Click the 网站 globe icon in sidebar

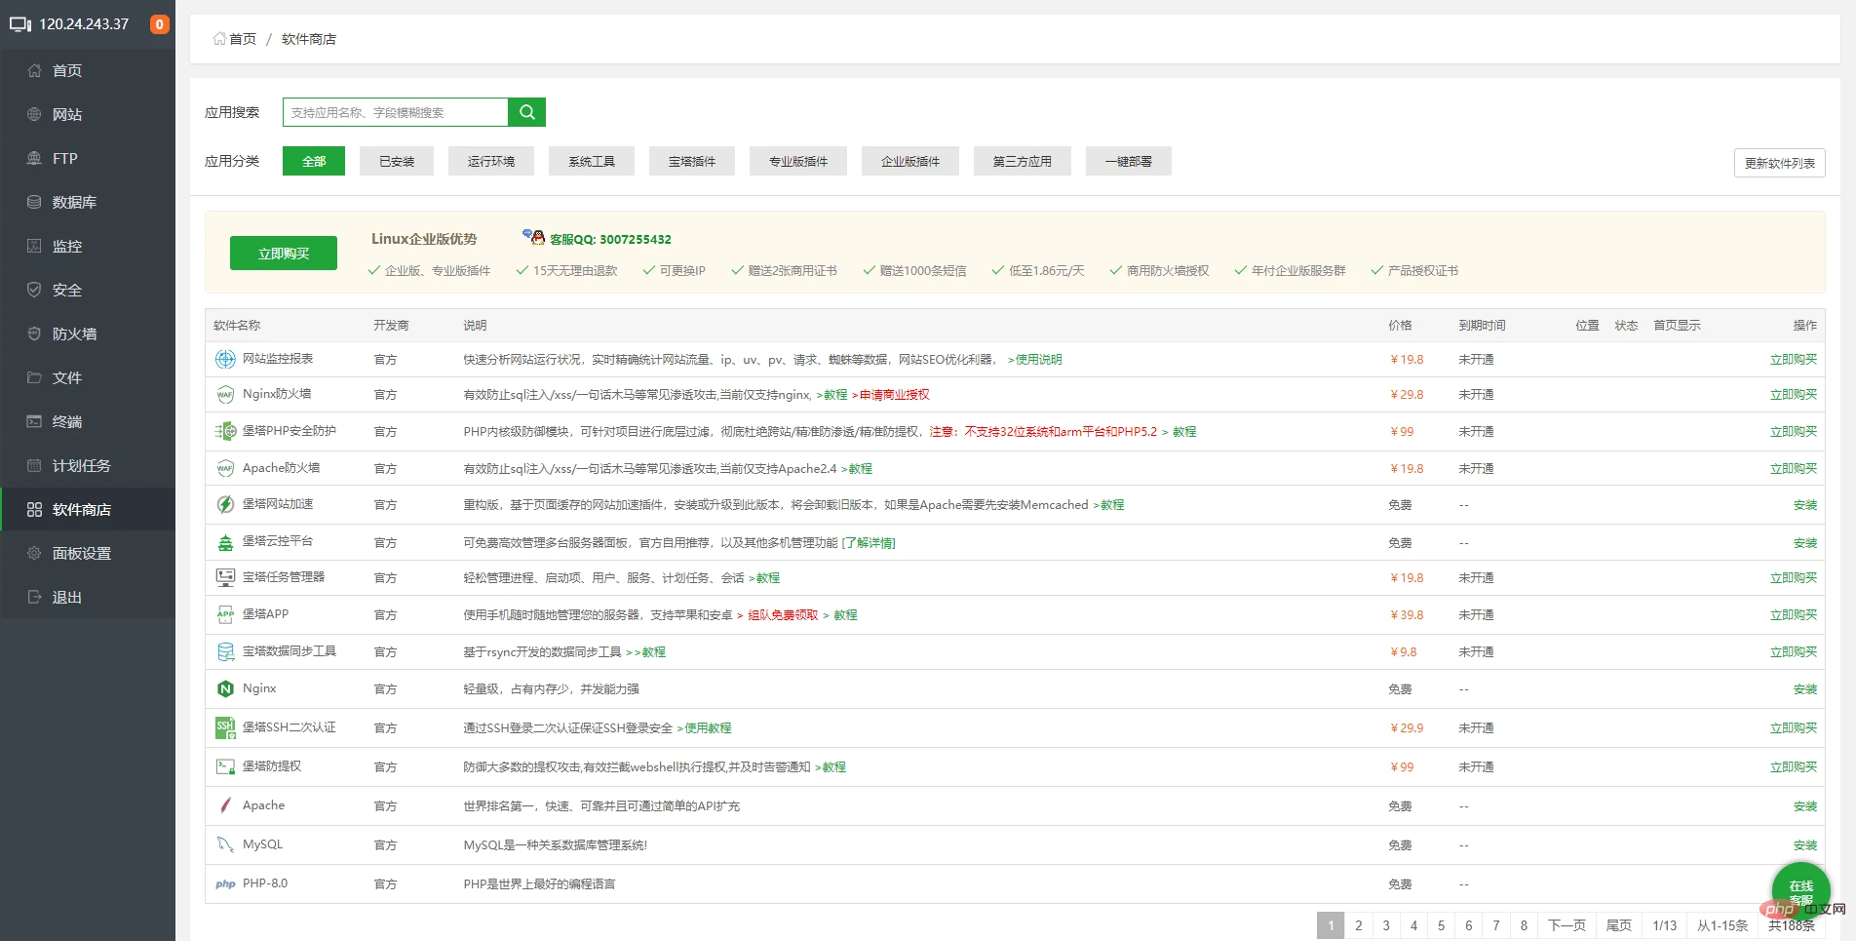[x=34, y=114]
